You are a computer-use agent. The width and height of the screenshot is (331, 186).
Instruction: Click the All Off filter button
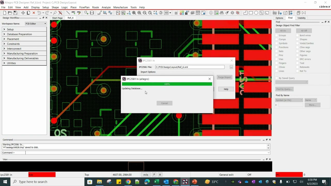[x=304, y=31]
